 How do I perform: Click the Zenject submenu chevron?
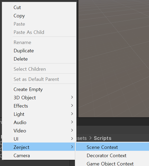tap(72, 147)
